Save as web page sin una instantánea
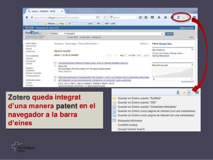This screenshot has width=213, height=160. coord(156,115)
